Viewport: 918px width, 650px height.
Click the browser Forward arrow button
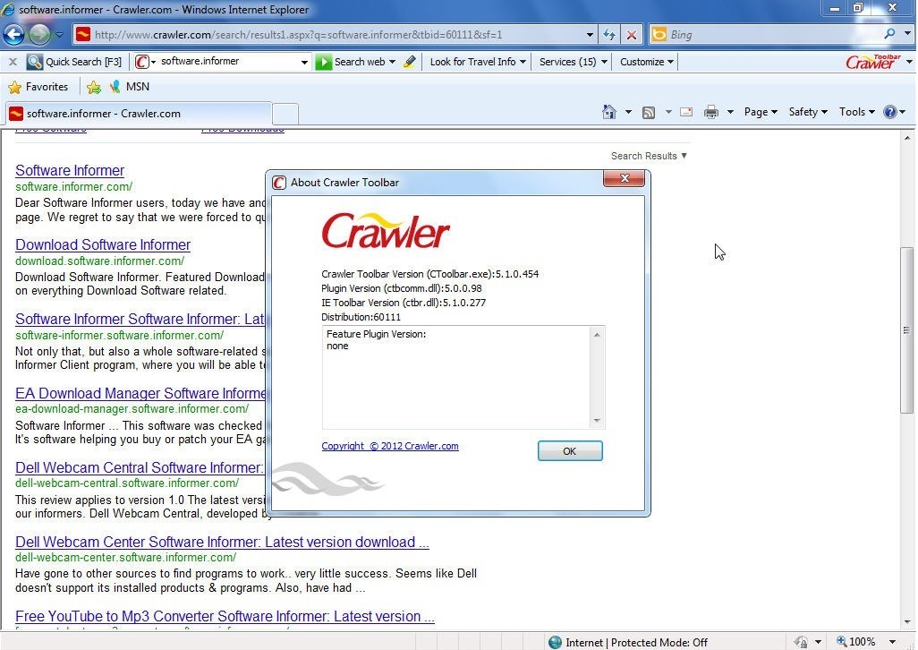point(39,35)
